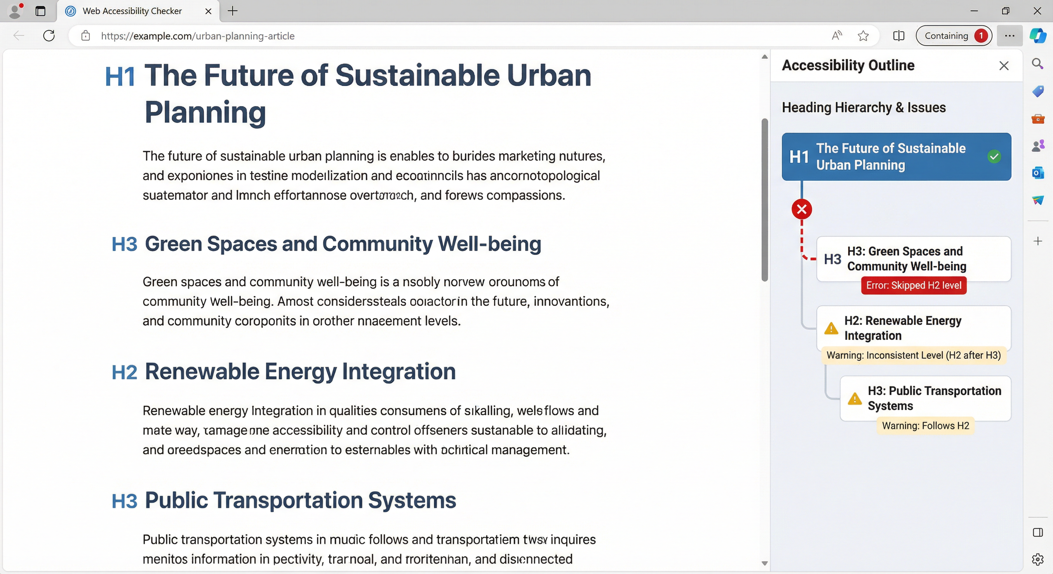
Task: Switch to the Web Accessibility Checker tab
Action: [x=131, y=11]
